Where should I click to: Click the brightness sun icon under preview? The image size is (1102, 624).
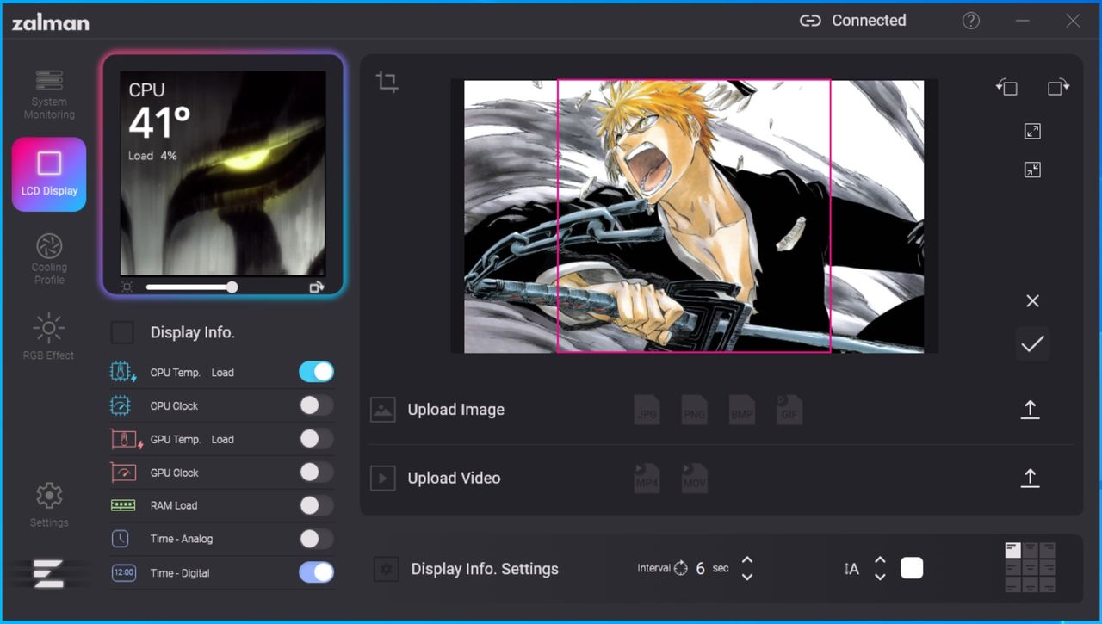127,287
